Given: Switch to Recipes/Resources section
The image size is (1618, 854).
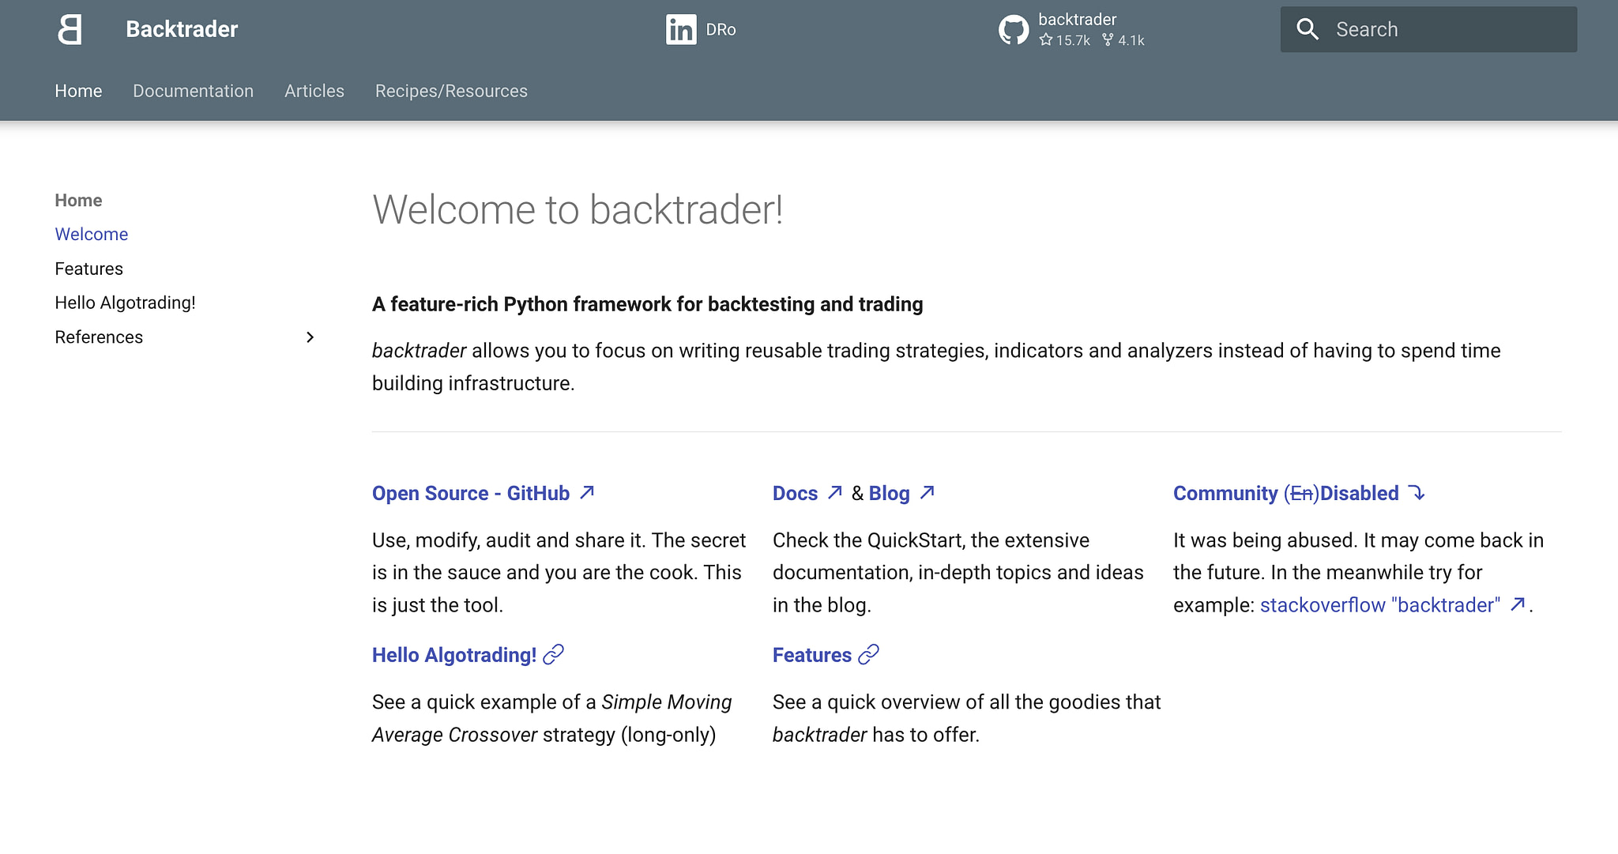Looking at the screenshot, I should click(x=452, y=91).
